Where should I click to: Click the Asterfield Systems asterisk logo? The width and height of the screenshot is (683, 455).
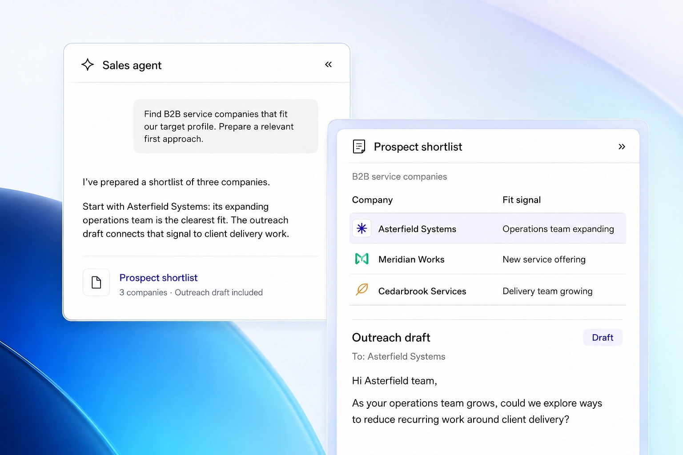pyautogui.click(x=362, y=228)
